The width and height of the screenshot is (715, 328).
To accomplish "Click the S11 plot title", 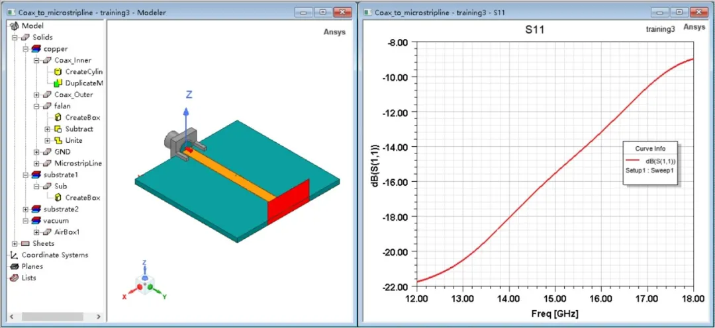I will (x=534, y=30).
